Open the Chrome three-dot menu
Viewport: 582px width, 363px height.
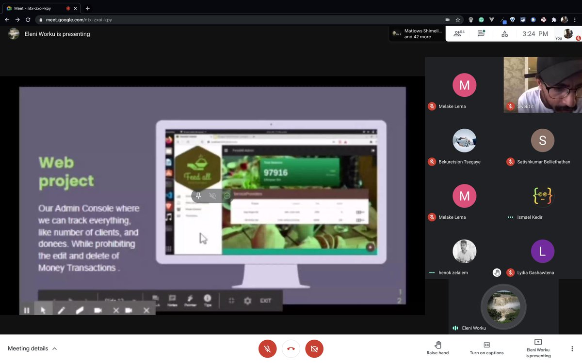[575, 20]
